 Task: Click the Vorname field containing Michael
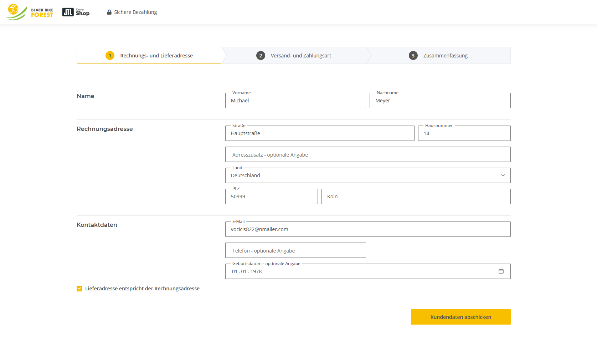(295, 101)
